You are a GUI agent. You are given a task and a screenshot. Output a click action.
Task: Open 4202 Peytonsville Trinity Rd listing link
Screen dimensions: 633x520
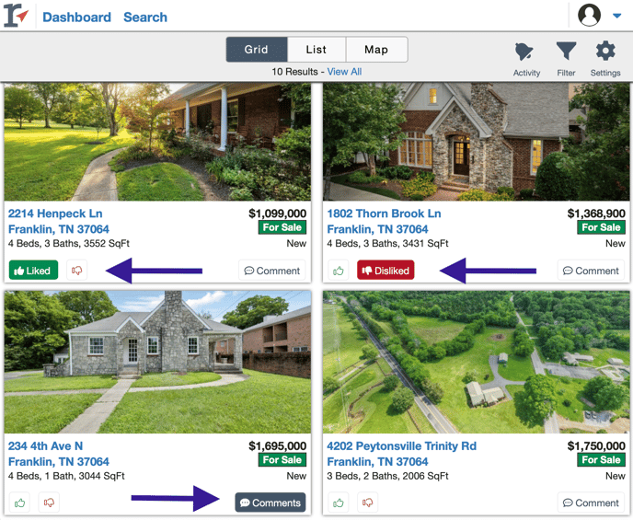coord(402,454)
